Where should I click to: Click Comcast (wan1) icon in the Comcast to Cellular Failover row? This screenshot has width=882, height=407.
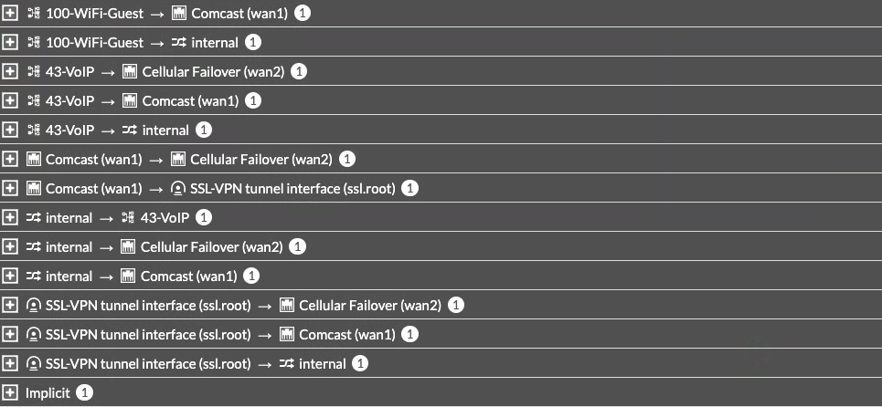tap(34, 160)
